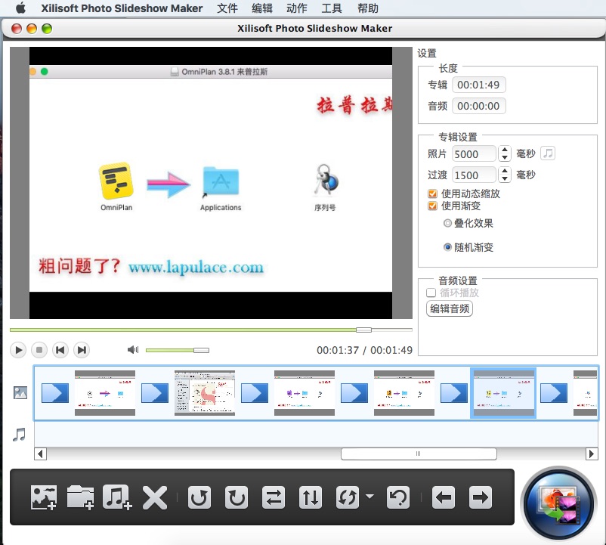Open the 工具 menu
Screen dimensions: 606x545
(x=332, y=8)
